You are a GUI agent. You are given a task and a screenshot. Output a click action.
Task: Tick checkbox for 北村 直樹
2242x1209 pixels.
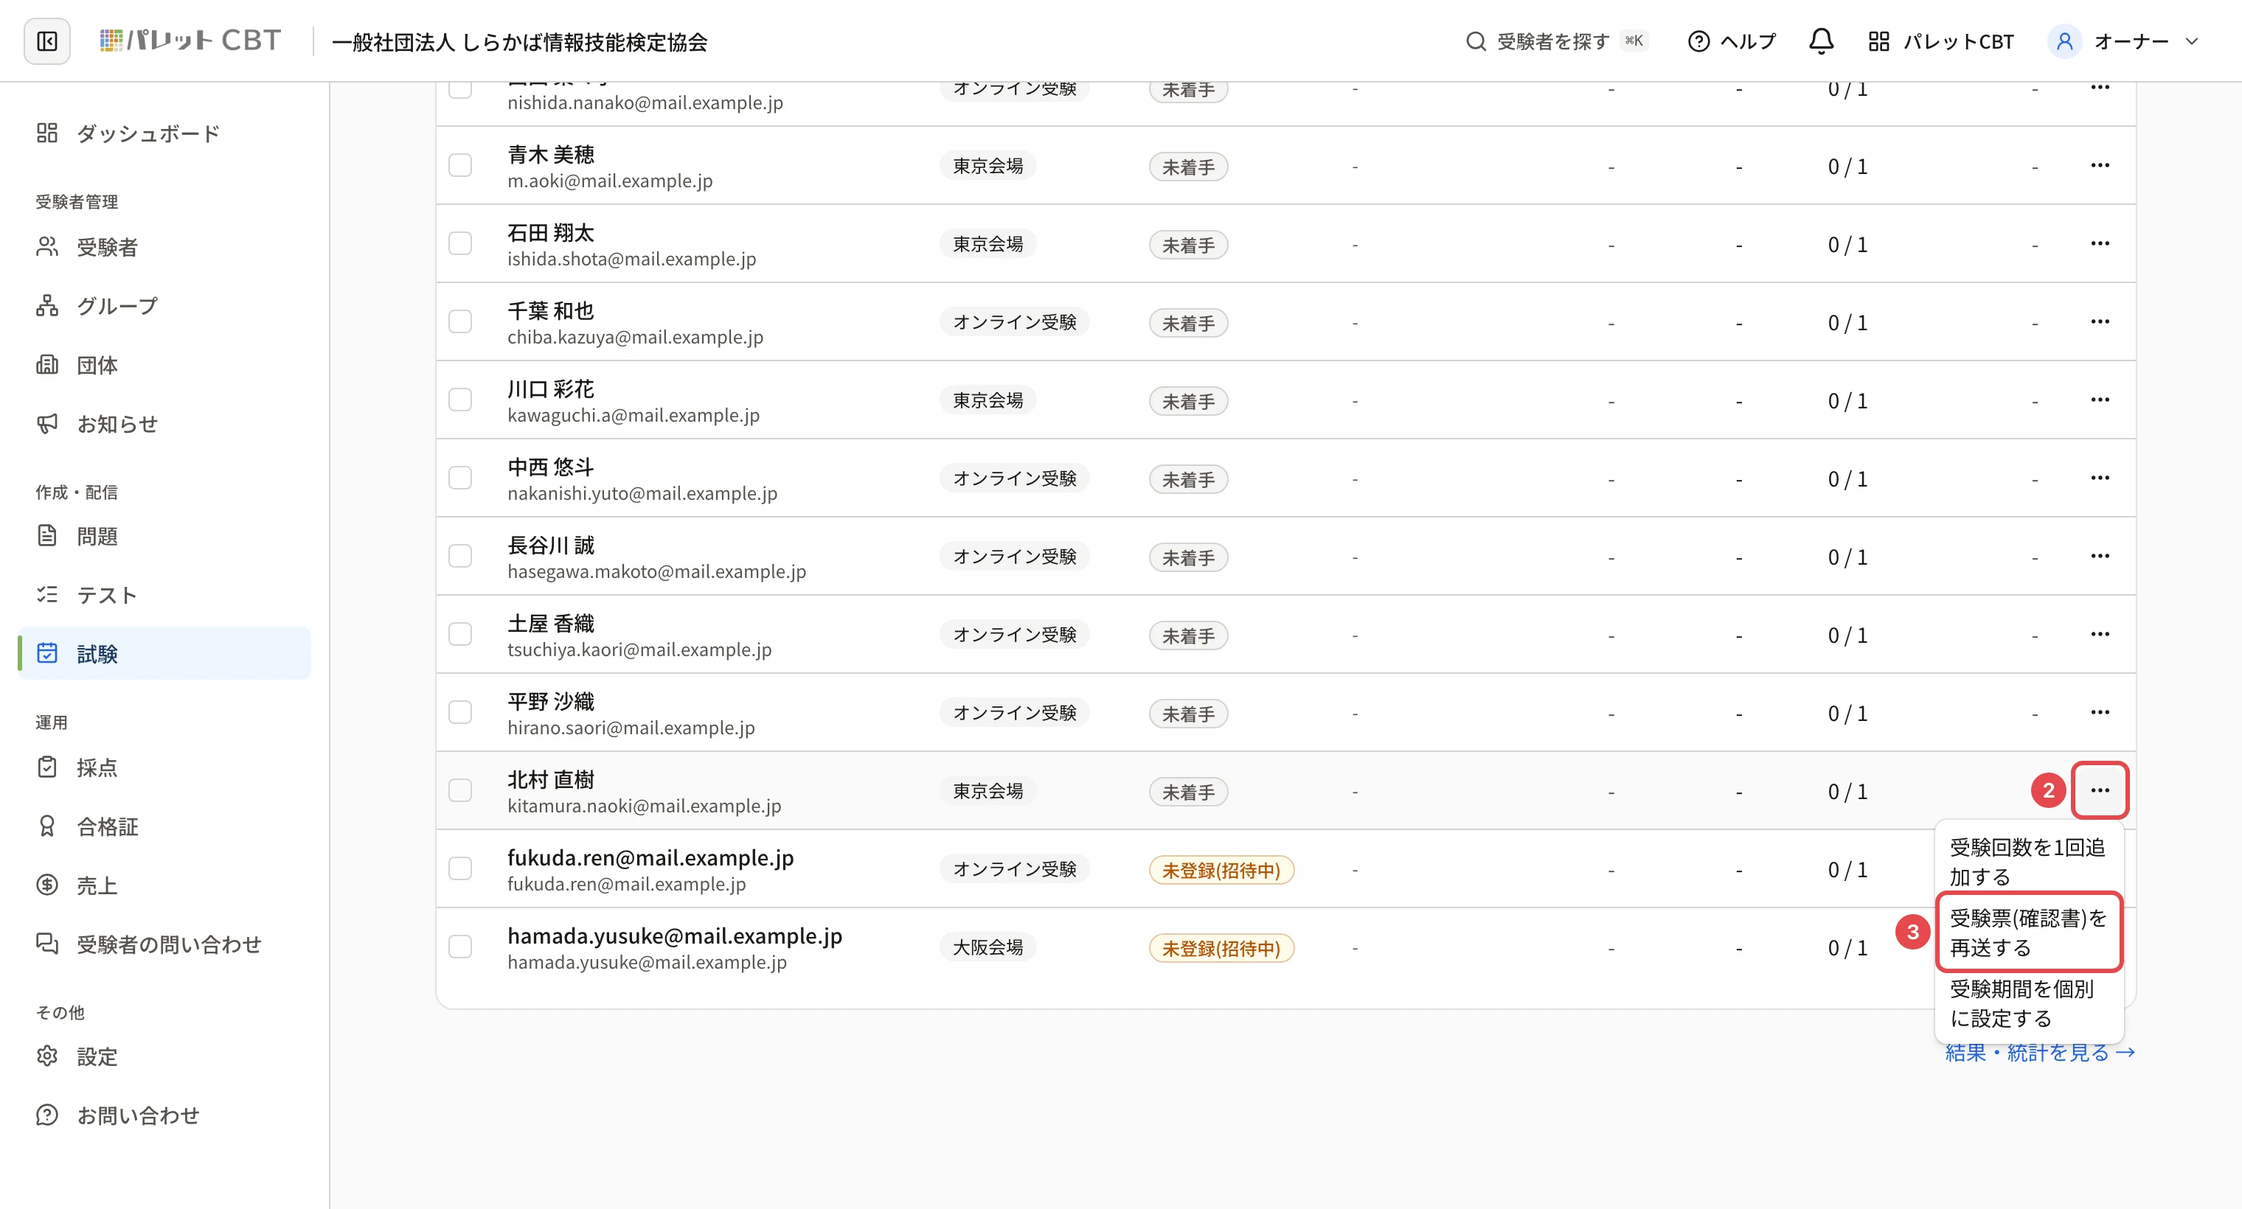pyautogui.click(x=459, y=790)
